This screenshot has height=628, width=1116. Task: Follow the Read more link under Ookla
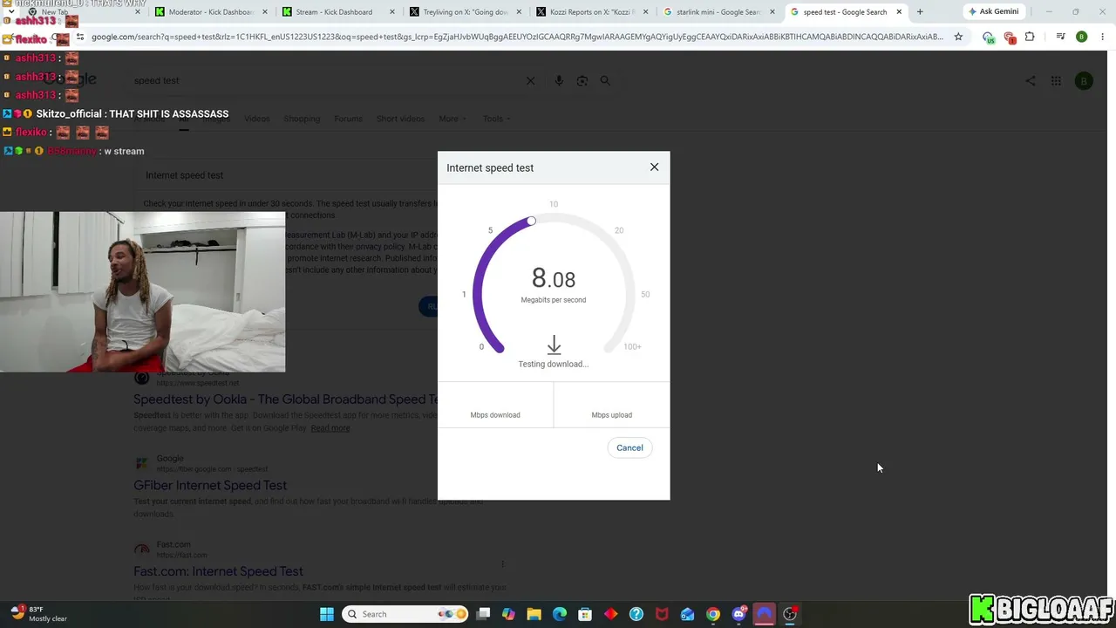click(330, 428)
